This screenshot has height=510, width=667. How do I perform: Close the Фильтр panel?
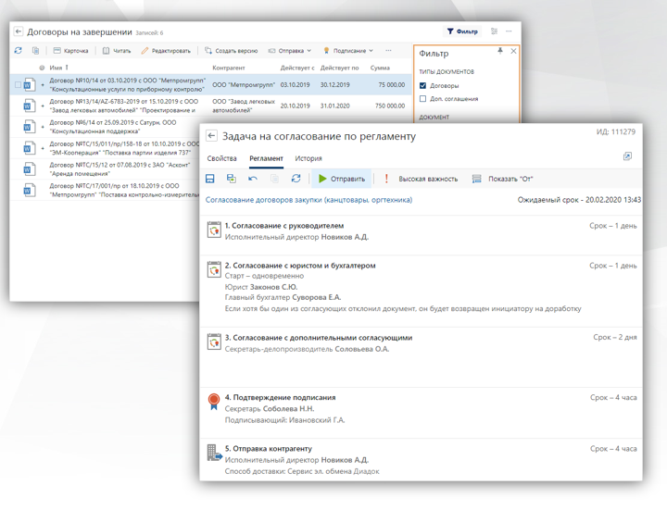point(513,51)
